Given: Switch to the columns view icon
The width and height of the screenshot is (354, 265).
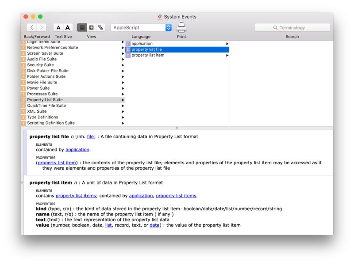Looking at the screenshot, I should [x=92, y=27].
